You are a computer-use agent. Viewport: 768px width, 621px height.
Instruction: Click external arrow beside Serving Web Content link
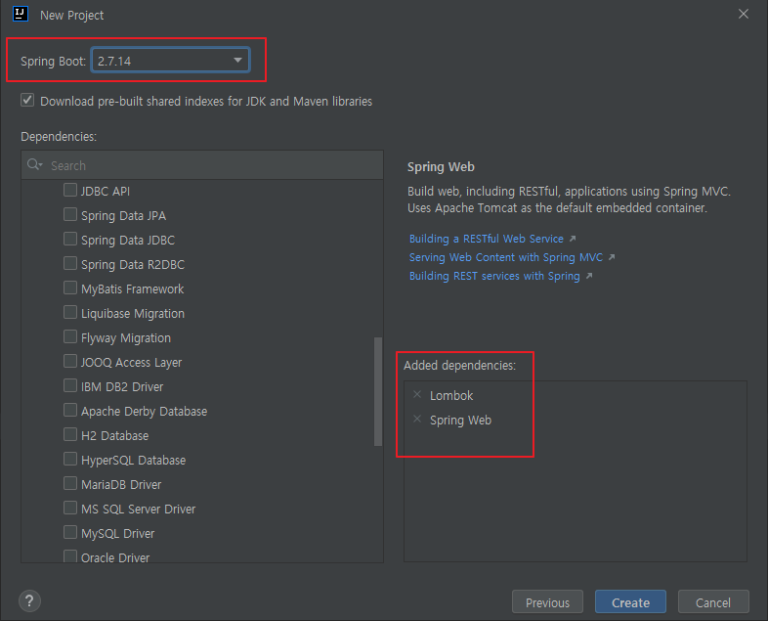[x=612, y=257]
